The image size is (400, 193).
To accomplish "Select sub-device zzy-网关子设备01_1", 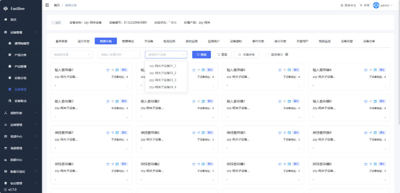I will [x=166, y=66].
